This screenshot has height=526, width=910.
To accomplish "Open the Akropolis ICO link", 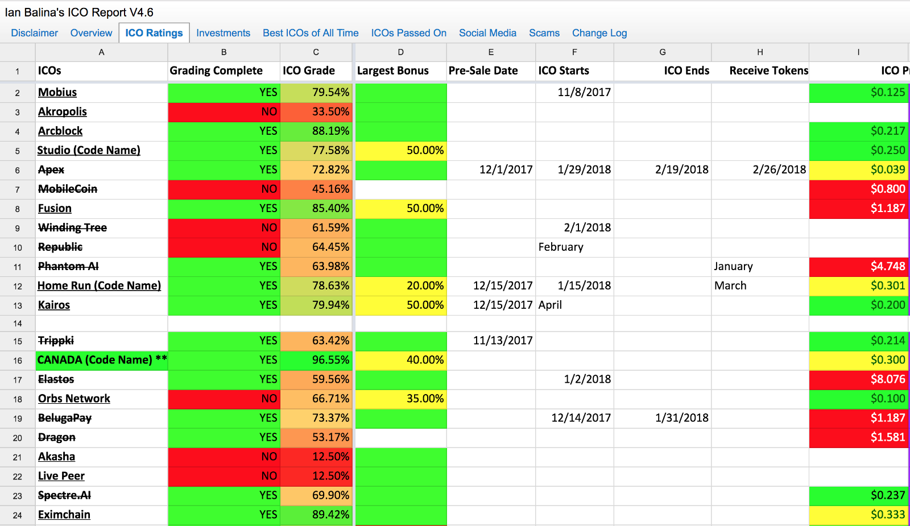I will [63, 111].
